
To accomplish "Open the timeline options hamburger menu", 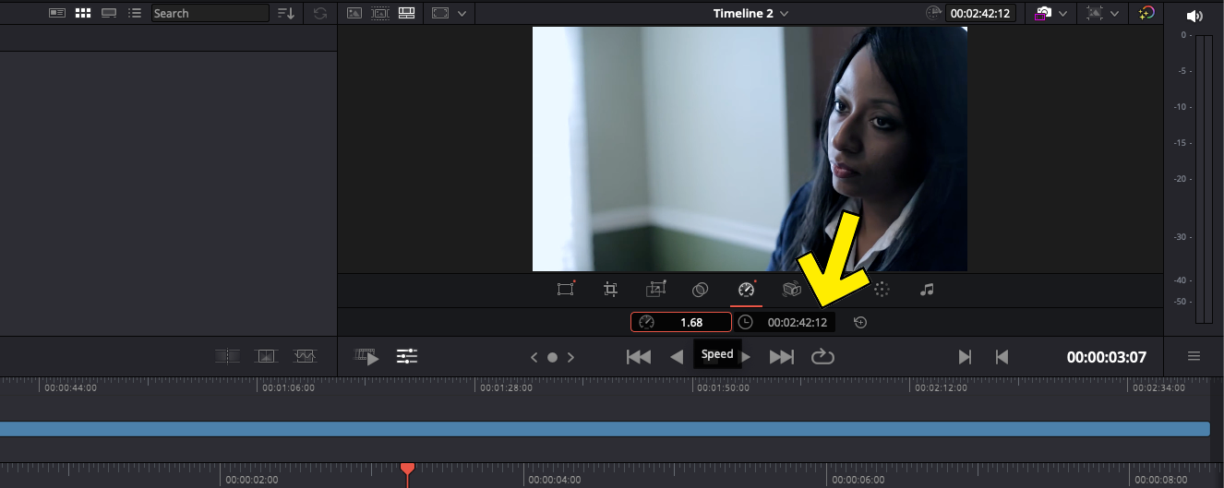I will [1194, 356].
